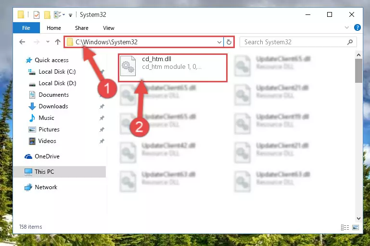Click the Downloads blue arrow icon
This screenshot has width=370, height=246.
coord(32,106)
